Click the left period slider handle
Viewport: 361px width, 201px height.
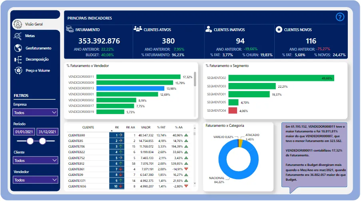point(30,141)
